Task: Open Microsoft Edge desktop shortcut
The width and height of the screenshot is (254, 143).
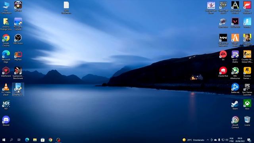Action: [6, 56]
